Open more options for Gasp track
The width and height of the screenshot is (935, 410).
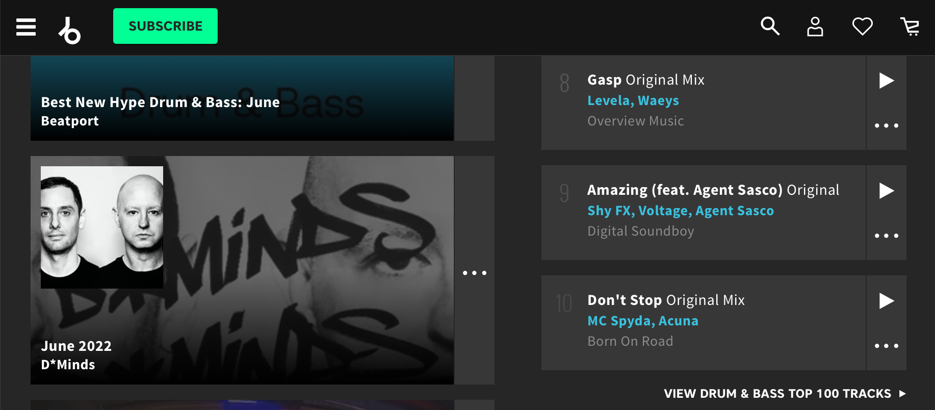click(887, 125)
